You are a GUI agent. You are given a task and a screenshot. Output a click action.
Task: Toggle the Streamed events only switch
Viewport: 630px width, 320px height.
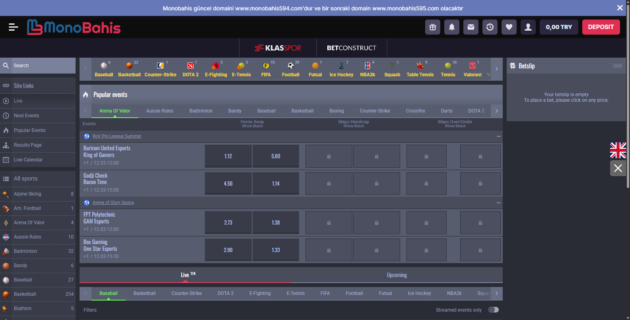pyautogui.click(x=493, y=310)
